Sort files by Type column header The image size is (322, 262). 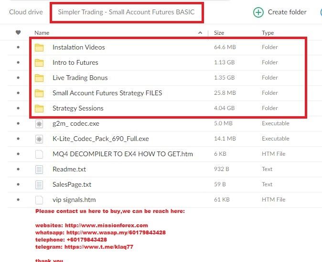pos(268,33)
